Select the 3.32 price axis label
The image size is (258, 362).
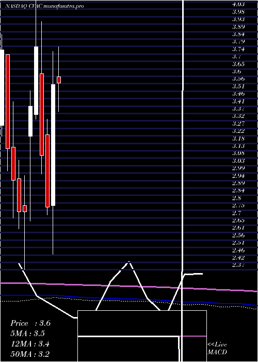(238, 116)
